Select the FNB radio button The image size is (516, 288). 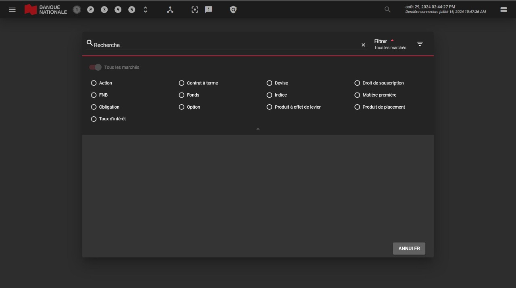pos(94,95)
